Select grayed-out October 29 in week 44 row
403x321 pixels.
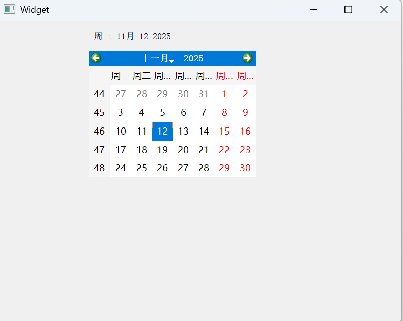click(x=162, y=94)
